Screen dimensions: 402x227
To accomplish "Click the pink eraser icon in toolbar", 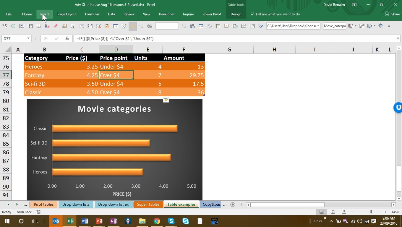I will [56, 26].
